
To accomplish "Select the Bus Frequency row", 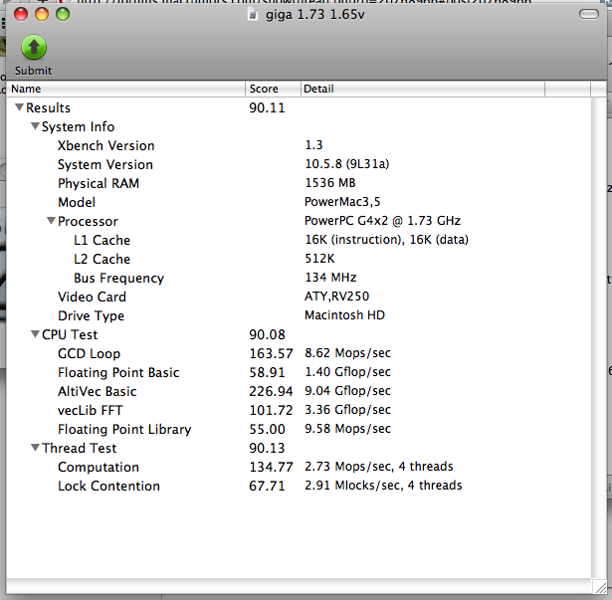I will coord(299,278).
